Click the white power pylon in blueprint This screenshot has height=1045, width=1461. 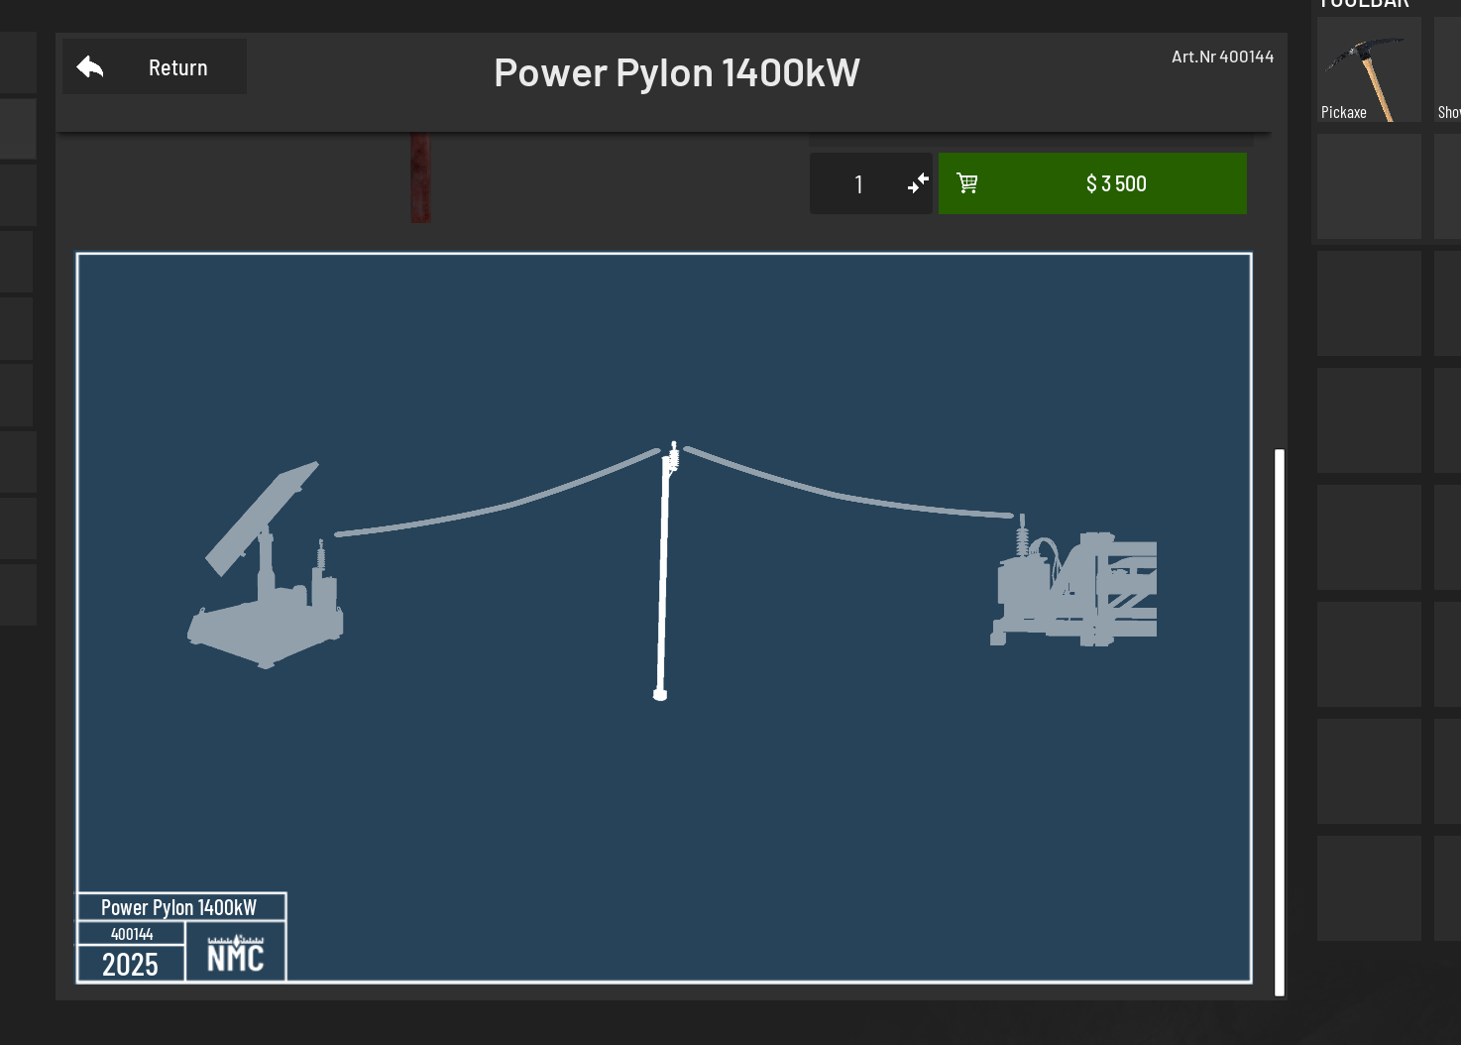coord(662,575)
